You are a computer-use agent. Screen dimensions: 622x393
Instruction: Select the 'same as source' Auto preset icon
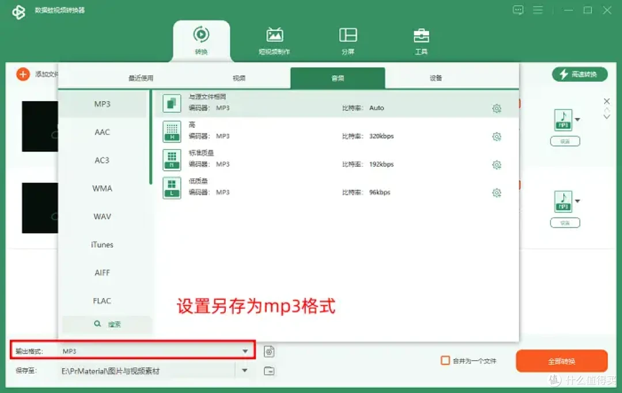pyautogui.click(x=172, y=104)
